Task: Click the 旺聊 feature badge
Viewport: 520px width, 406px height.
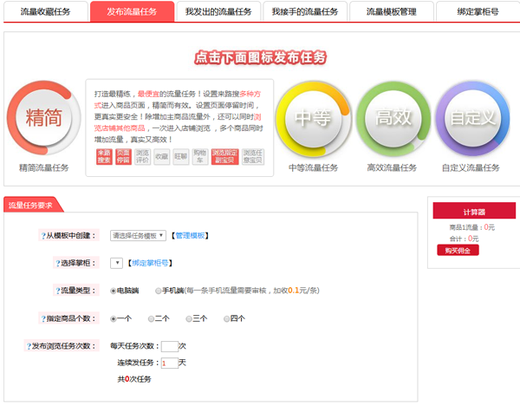Action: (181, 157)
